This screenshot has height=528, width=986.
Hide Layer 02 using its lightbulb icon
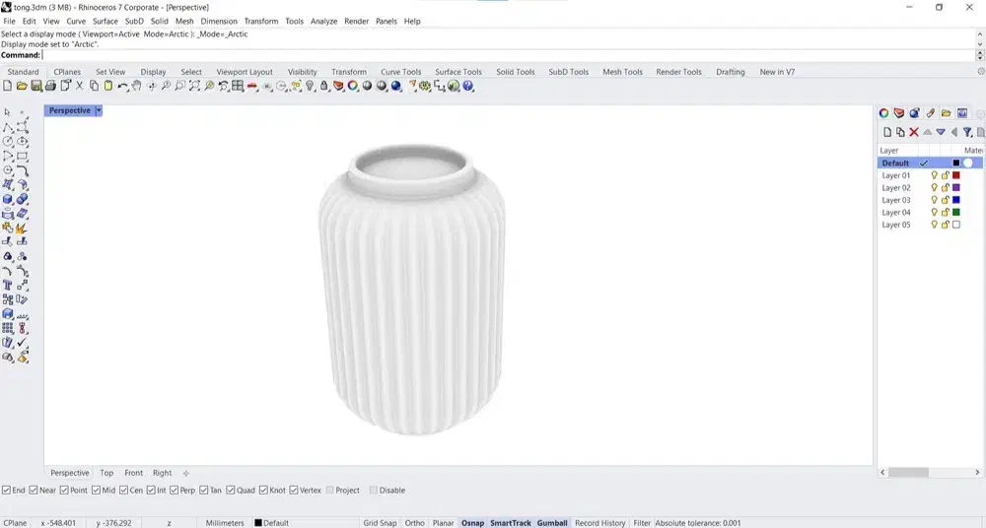click(x=935, y=187)
